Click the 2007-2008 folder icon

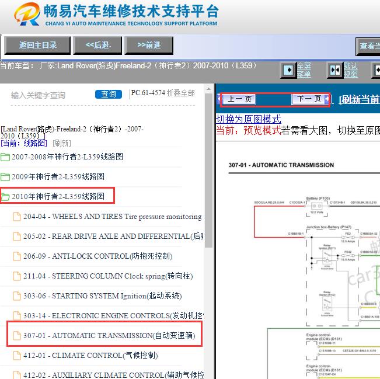pyautogui.click(x=5, y=157)
